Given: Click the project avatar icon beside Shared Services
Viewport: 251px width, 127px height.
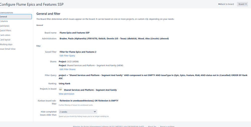Looking at the screenshot, I should tap(61, 89).
